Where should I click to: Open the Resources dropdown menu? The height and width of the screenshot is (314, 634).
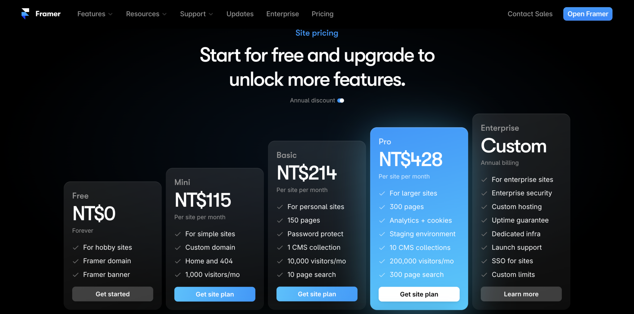(x=146, y=14)
